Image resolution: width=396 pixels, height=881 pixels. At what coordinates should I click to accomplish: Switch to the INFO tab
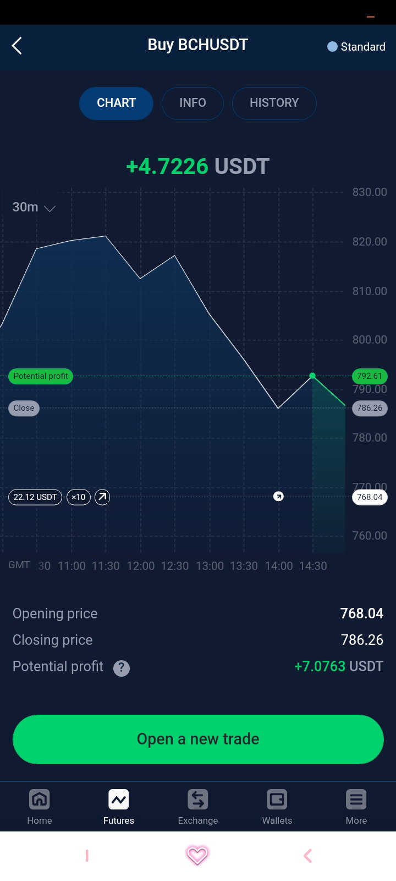(193, 103)
